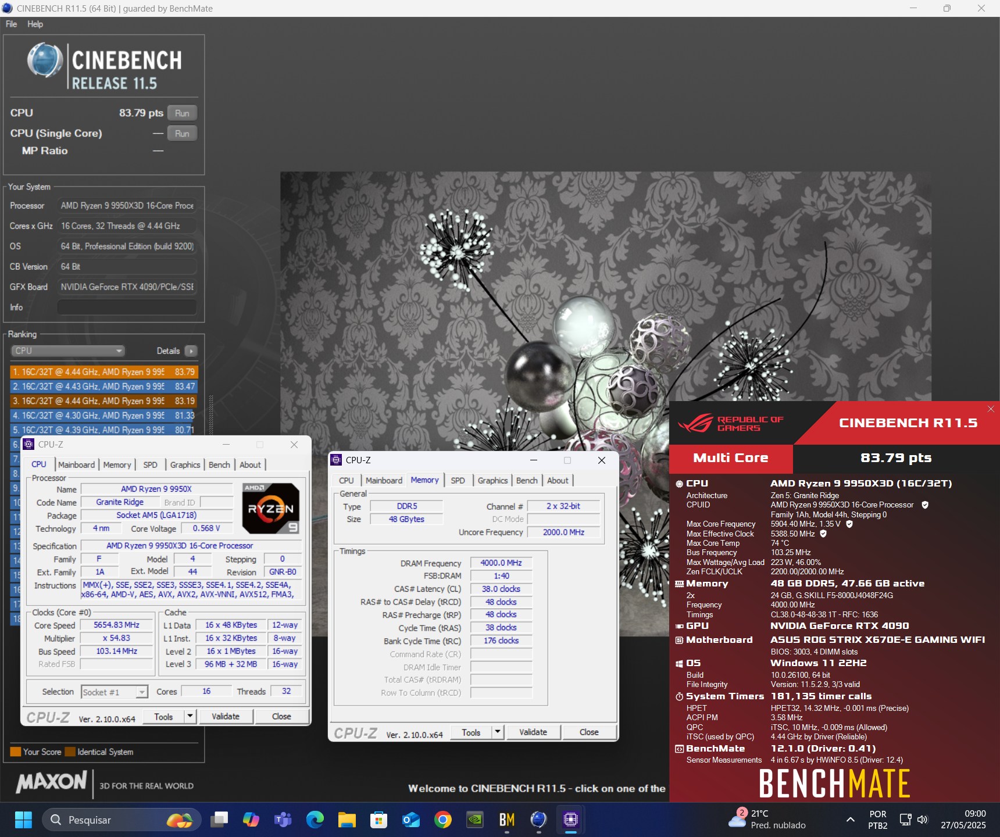The height and width of the screenshot is (837, 1000).
Task: Switch to Graphics tab in CPU-Z Memory window
Action: [x=493, y=480]
